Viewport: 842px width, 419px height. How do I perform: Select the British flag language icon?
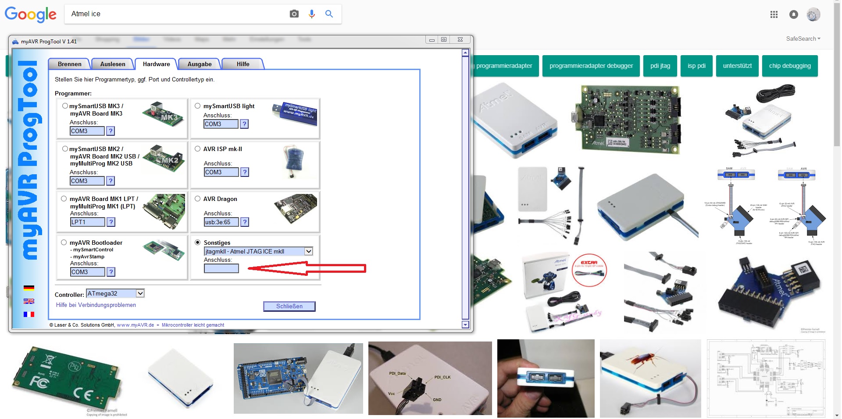pos(29,301)
